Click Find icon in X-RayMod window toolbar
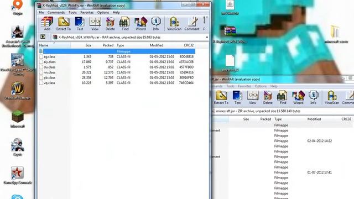Image resolution: width=354 pixels, height=199 pixels. (125, 24)
